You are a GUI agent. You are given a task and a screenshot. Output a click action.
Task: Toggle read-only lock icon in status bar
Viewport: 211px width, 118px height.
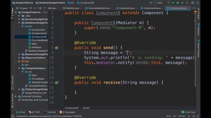click(x=189, y=116)
